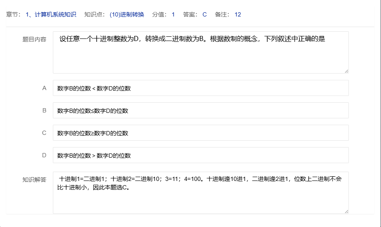
Task: Select option C input field containing ≥
Action: pyautogui.click(x=200, y=133)
